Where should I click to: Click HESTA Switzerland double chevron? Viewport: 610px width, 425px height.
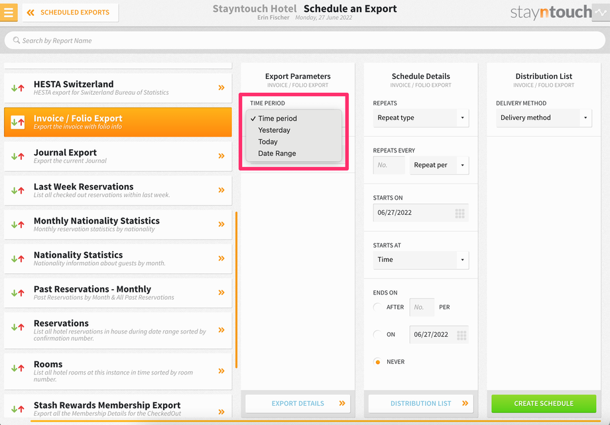pos(221,88)
